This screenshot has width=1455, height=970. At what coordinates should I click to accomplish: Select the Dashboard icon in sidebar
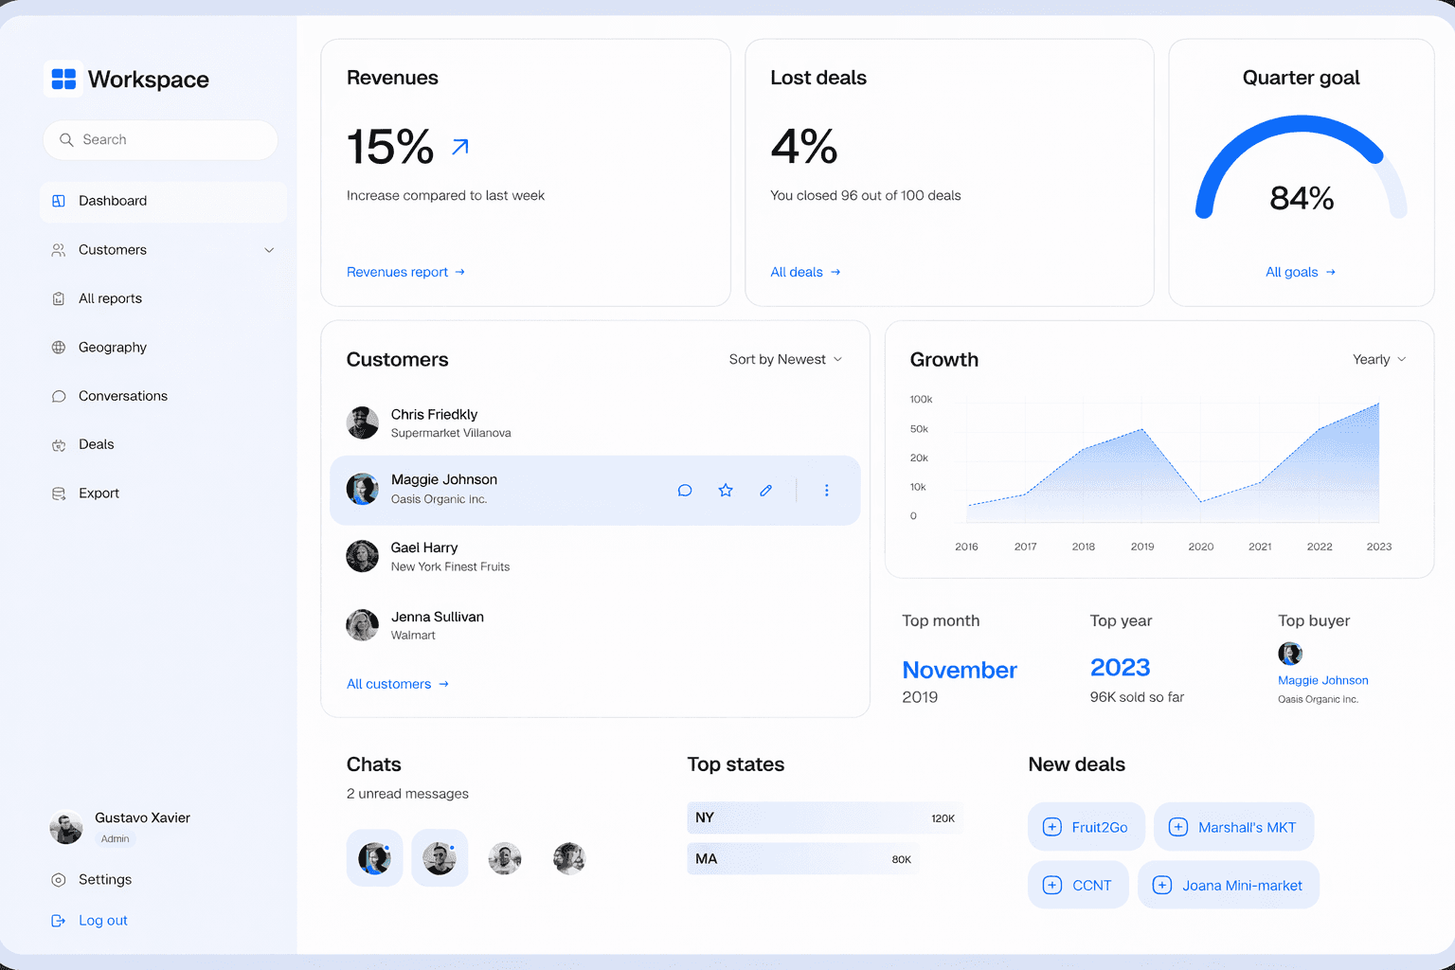(59, 201)
